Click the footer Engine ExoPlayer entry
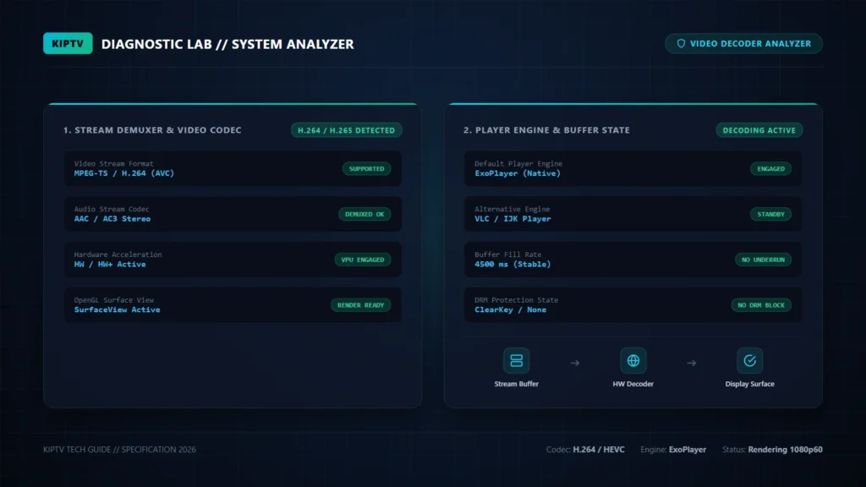The height and width of the screenshot is (487, 866). 673,450
